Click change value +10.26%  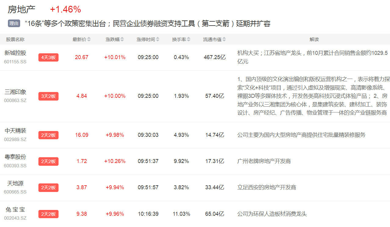pos(115,161)
